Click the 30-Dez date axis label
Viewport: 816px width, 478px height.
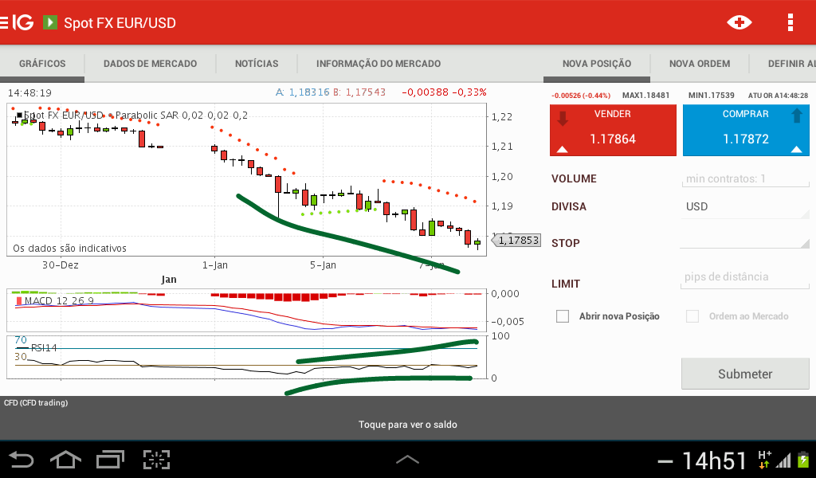coord(61,264)
